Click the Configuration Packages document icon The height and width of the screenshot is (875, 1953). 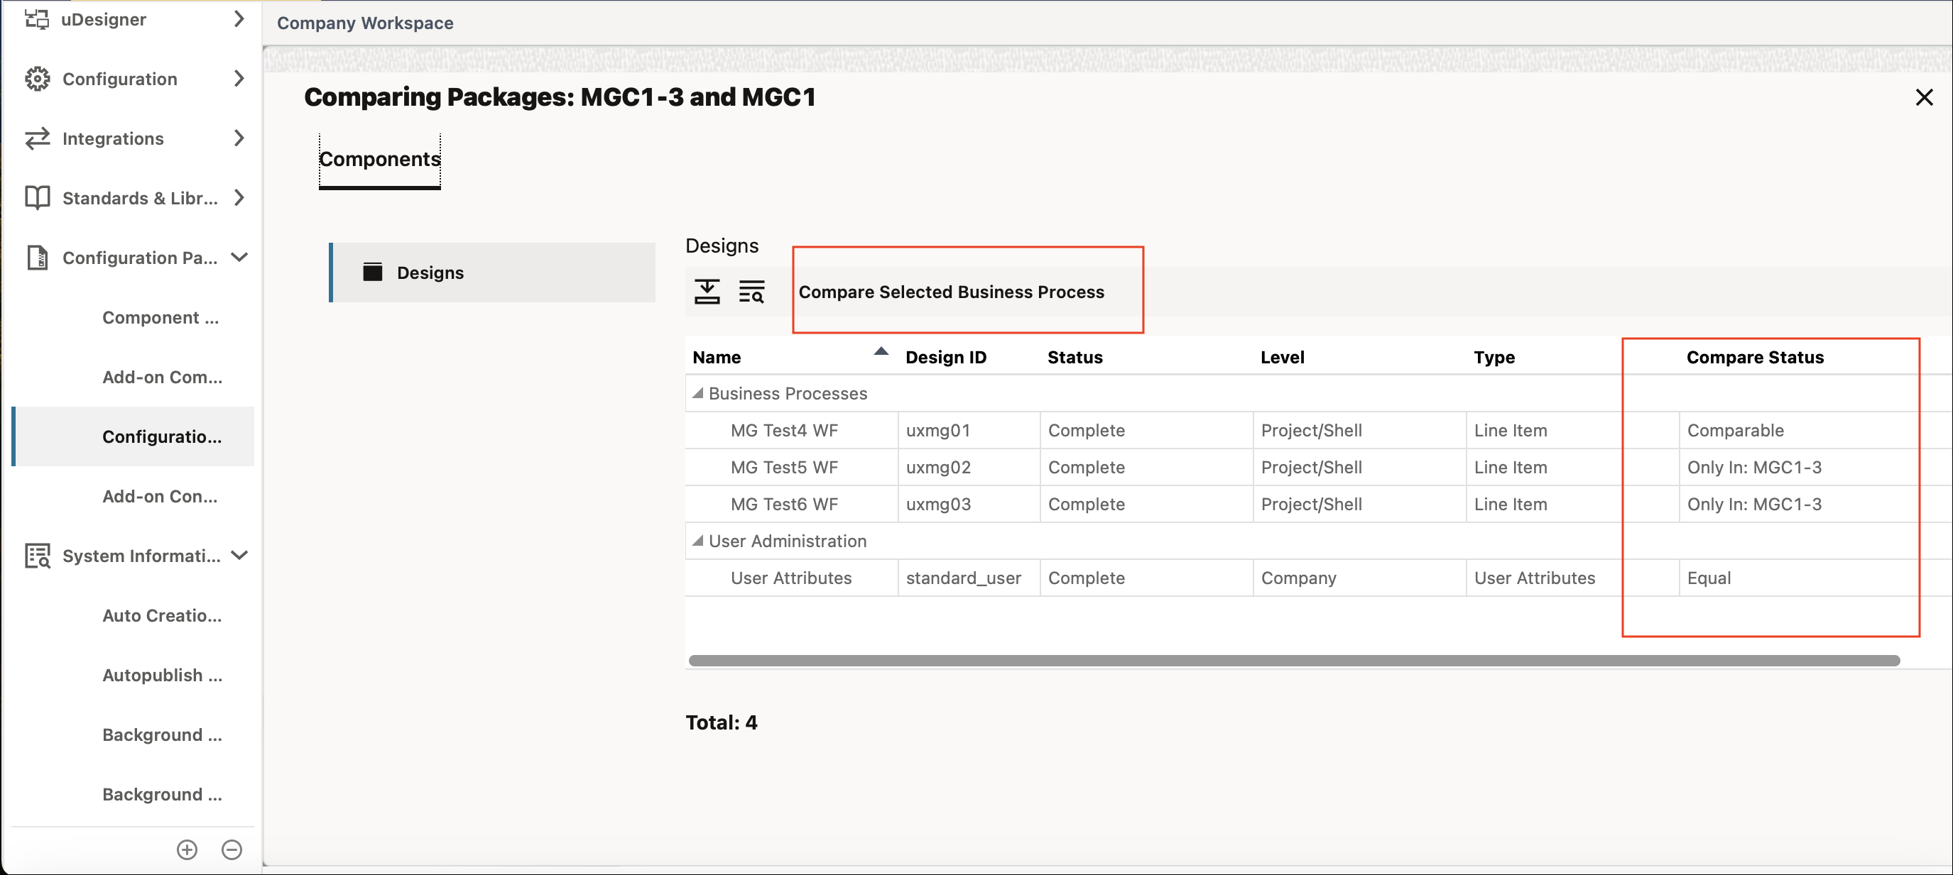(x=37, y=258)
